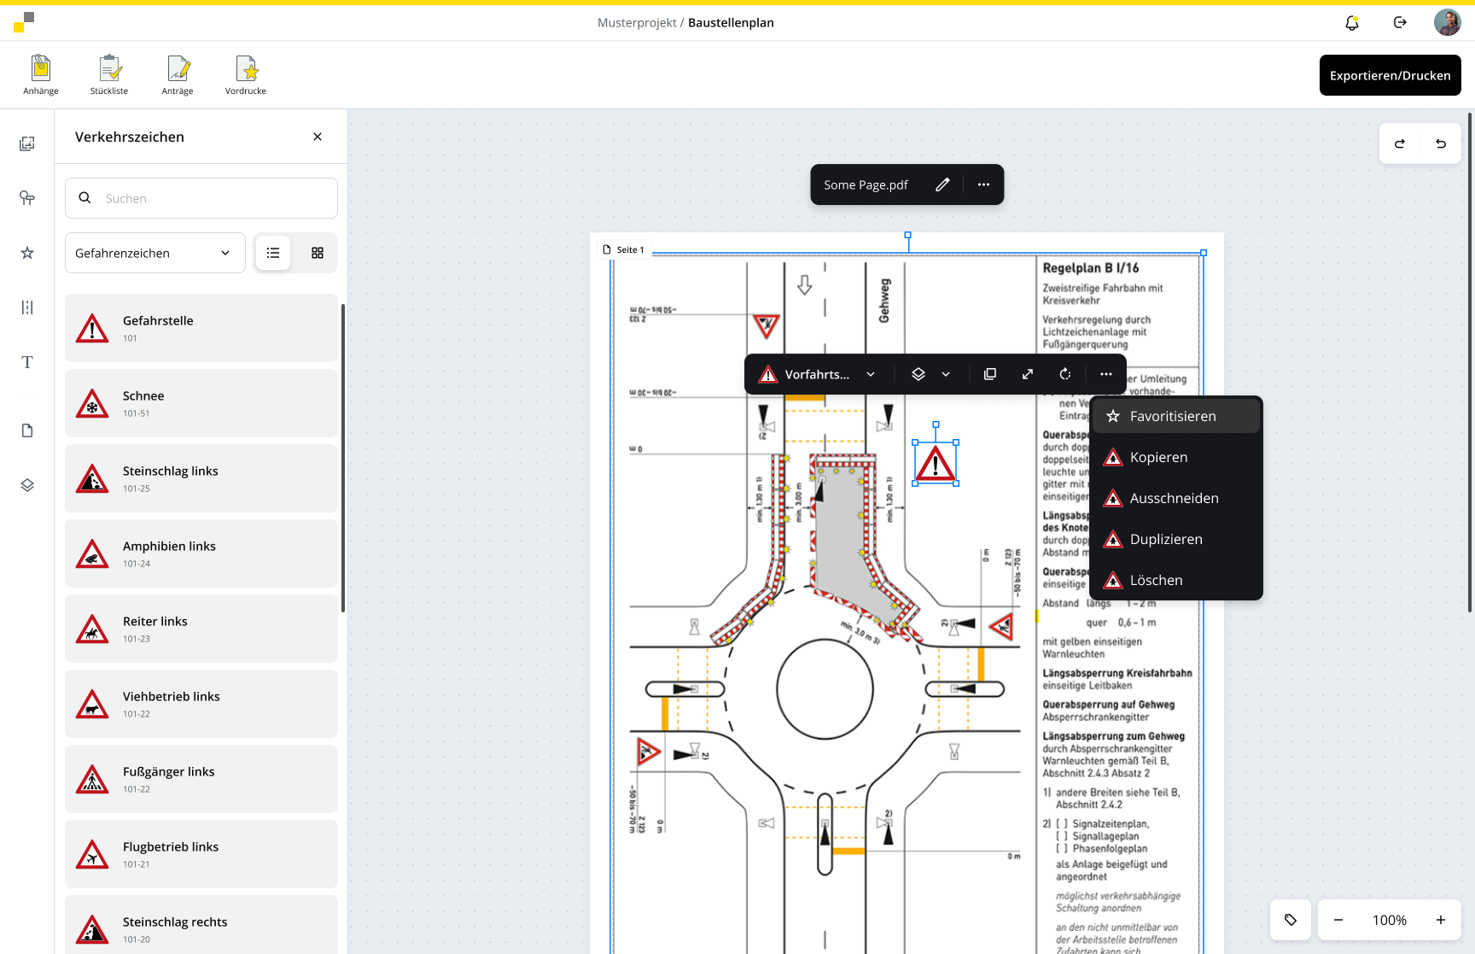Click the tag icon near zoom controls

pos(1291,920)
